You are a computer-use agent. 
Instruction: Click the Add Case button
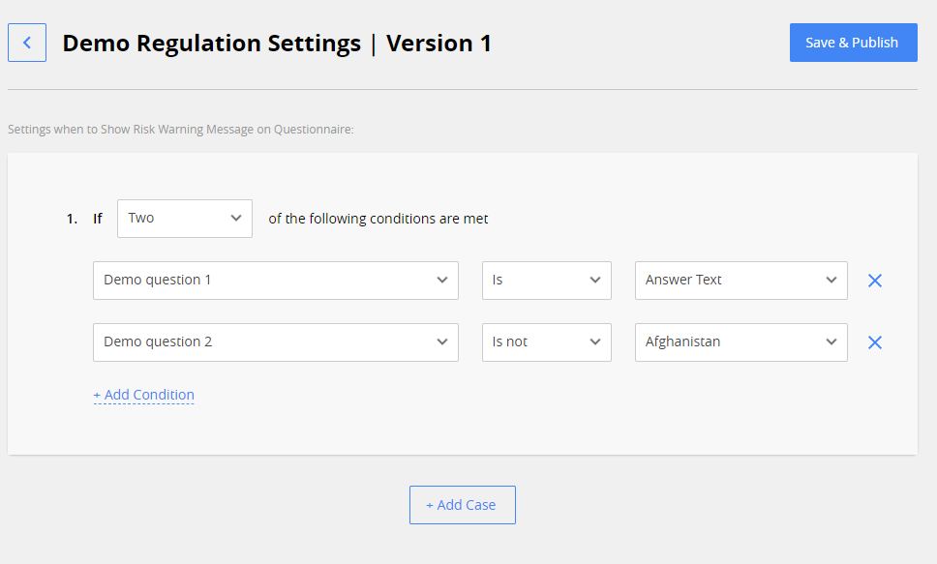tap(462, 504)
